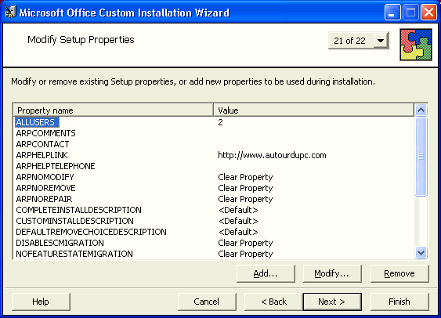This screenshot has width=441, height=318.
Task: Click the Property name column header
Action: pos(113,110)
